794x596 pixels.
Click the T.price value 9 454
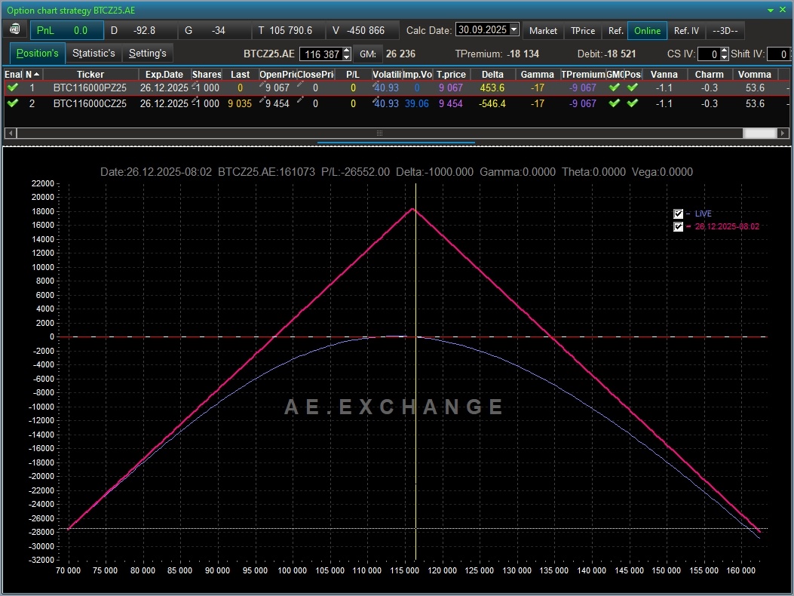point(451,103)
